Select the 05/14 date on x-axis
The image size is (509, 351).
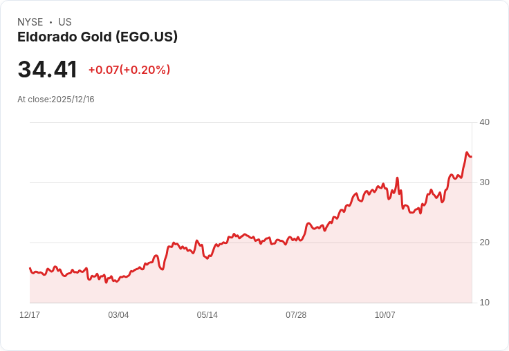click(207, 315)
